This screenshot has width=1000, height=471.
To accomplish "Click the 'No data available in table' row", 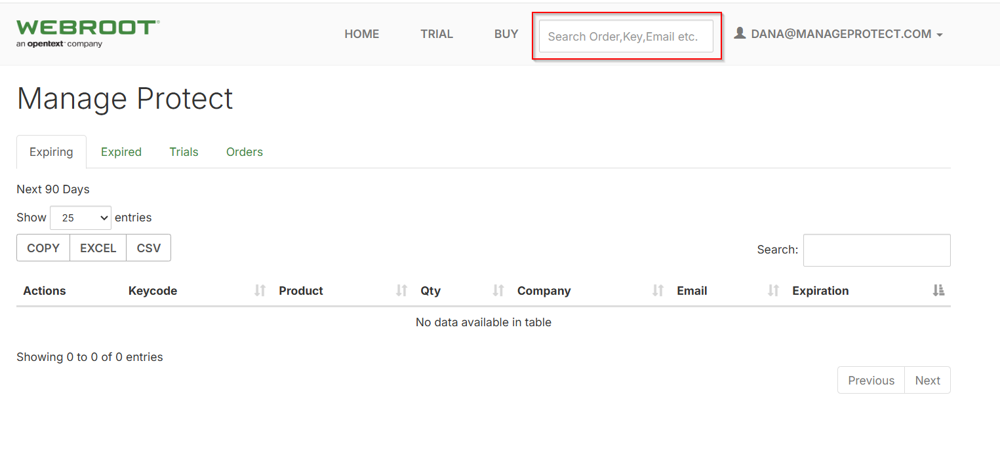I will click(x=483, y=322).
